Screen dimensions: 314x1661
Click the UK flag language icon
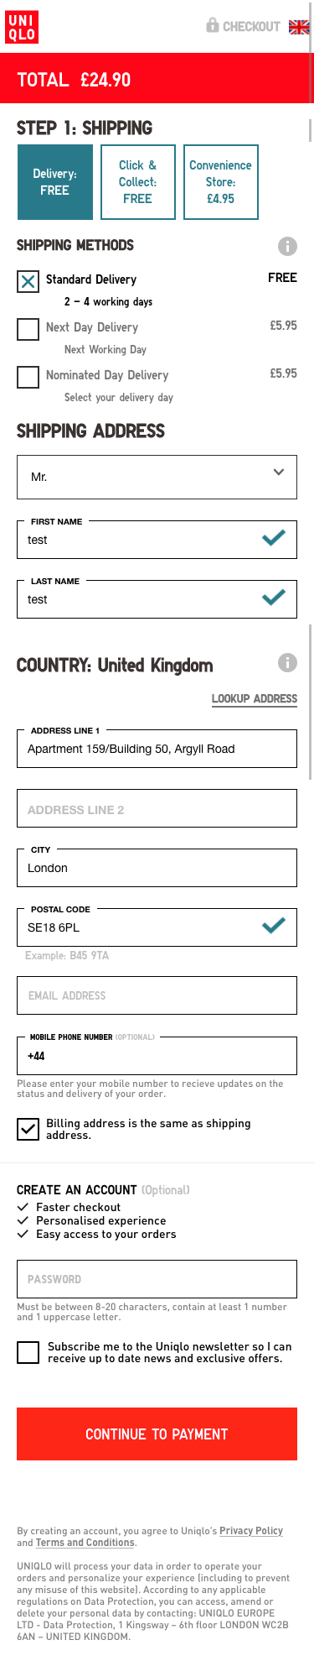[x=299, y=27]
